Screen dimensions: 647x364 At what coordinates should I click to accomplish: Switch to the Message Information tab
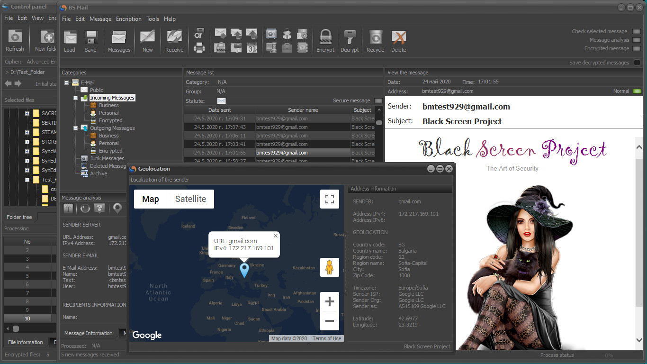(89, 333)
